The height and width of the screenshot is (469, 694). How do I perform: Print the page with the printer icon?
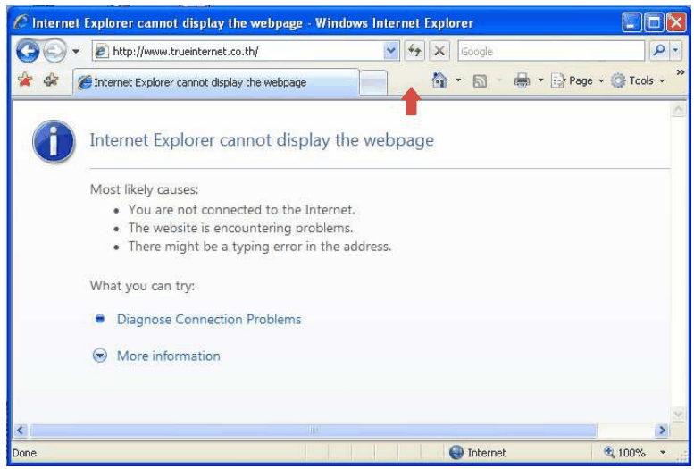click(x=523, y=80)
